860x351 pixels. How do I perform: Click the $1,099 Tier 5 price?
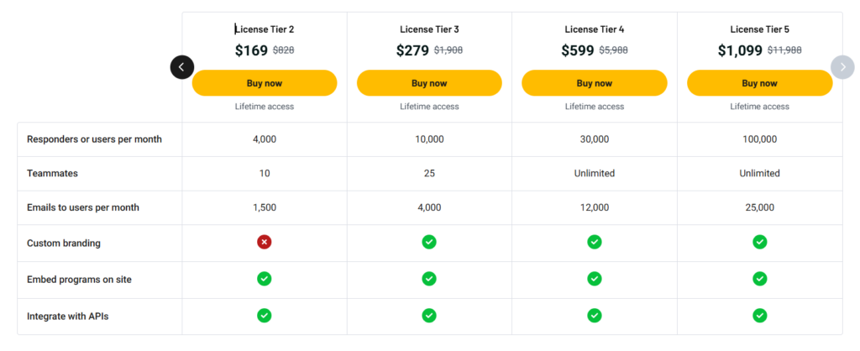coord(740,50)
